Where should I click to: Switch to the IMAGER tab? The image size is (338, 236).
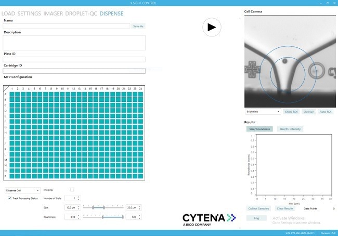pos(53,14)
